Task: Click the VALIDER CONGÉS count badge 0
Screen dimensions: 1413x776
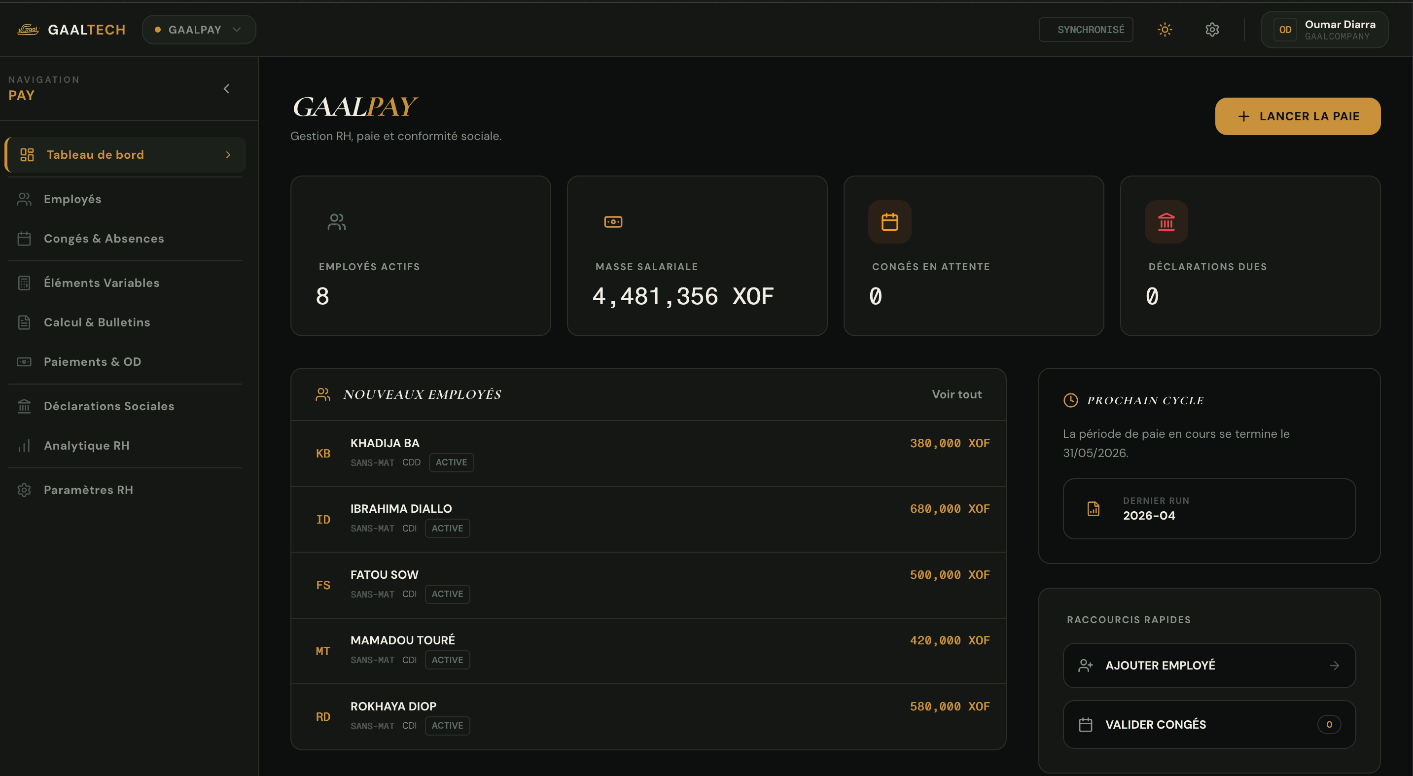Action: [1329, 725]
